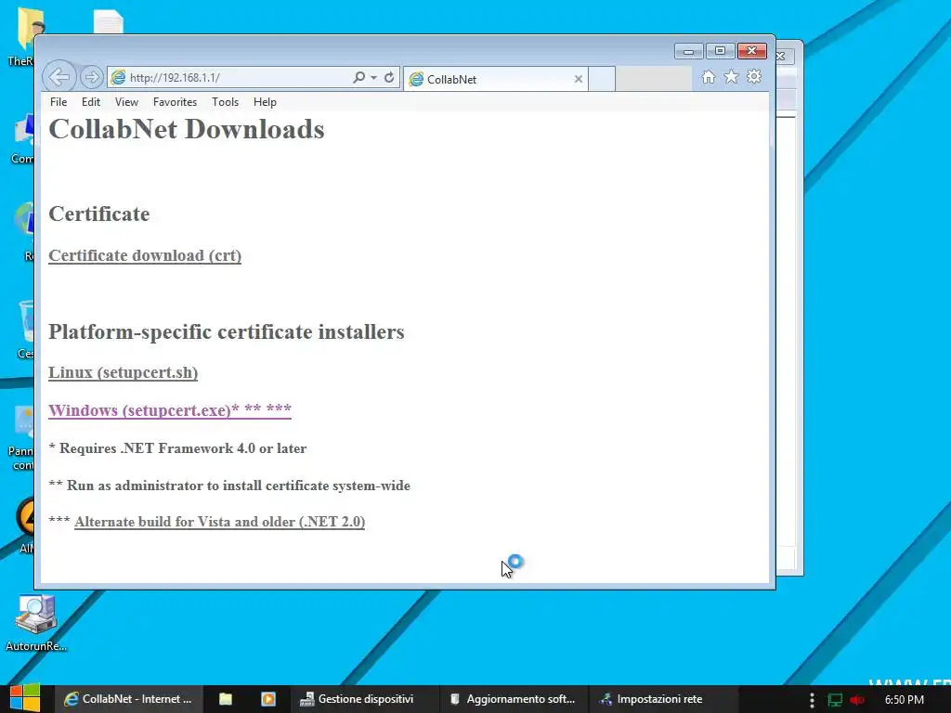Select the AutorunRe... desktop icon
This screenshot has height=713, width=951.
(36, 622)
